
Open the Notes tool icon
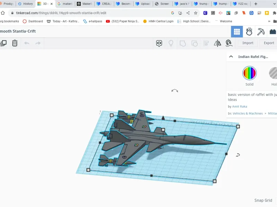pyautogui.click(x=159, y=43)
